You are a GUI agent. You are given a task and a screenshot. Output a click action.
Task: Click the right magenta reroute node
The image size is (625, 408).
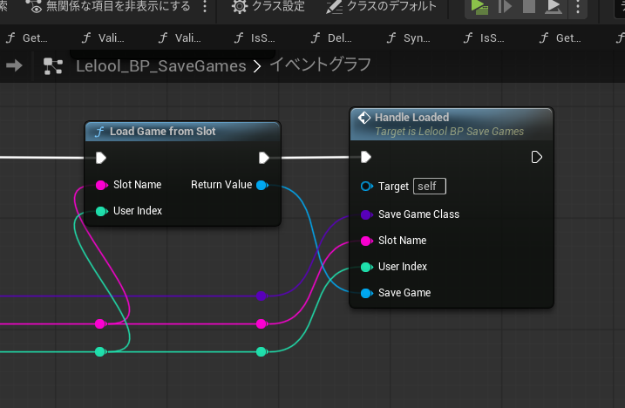262,323
